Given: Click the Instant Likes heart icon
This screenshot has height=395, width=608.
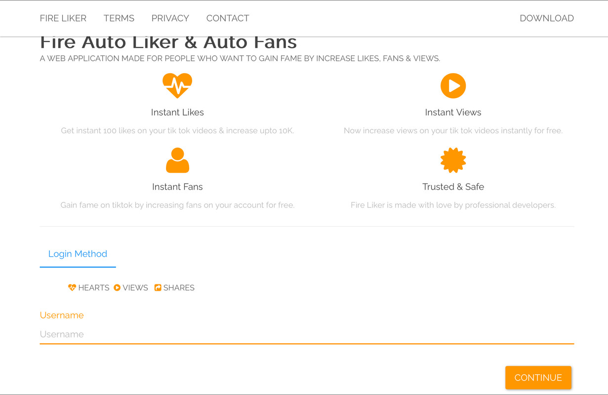Looking at the screenshot, I should tap(177, 86).
